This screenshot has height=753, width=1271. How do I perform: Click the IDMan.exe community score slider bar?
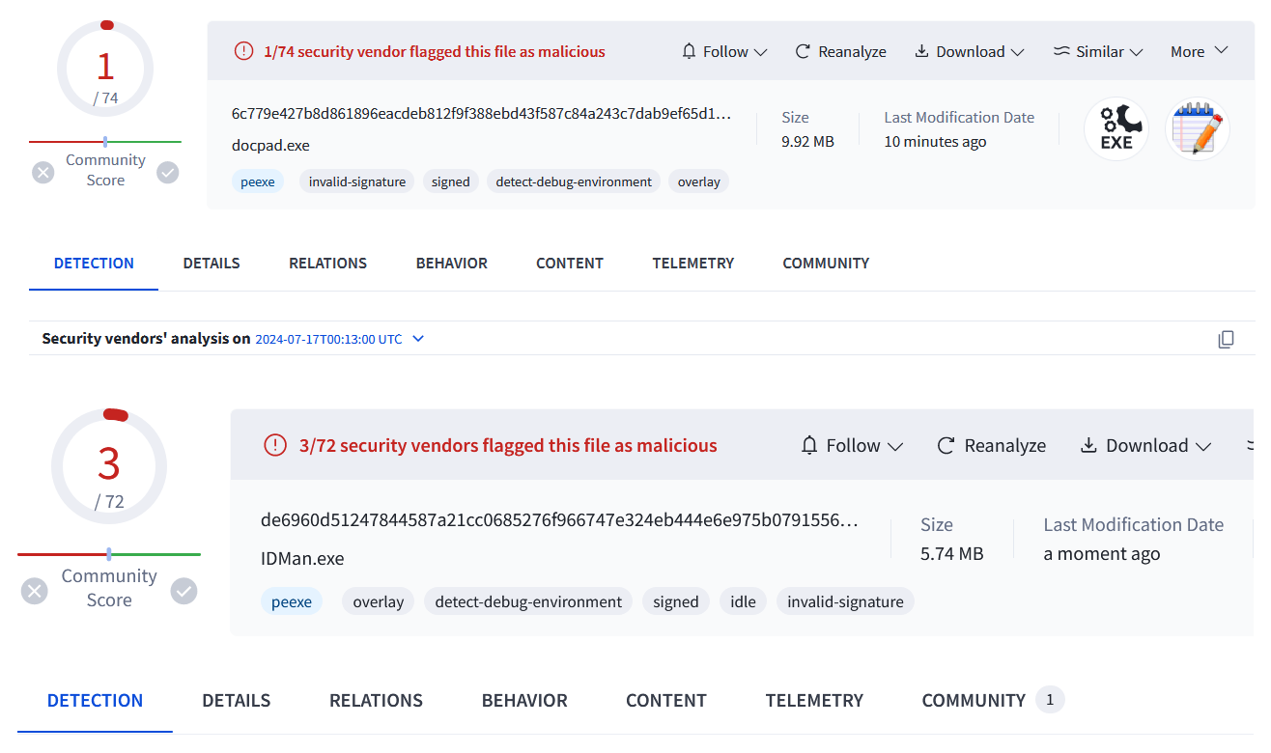point(109,554)
